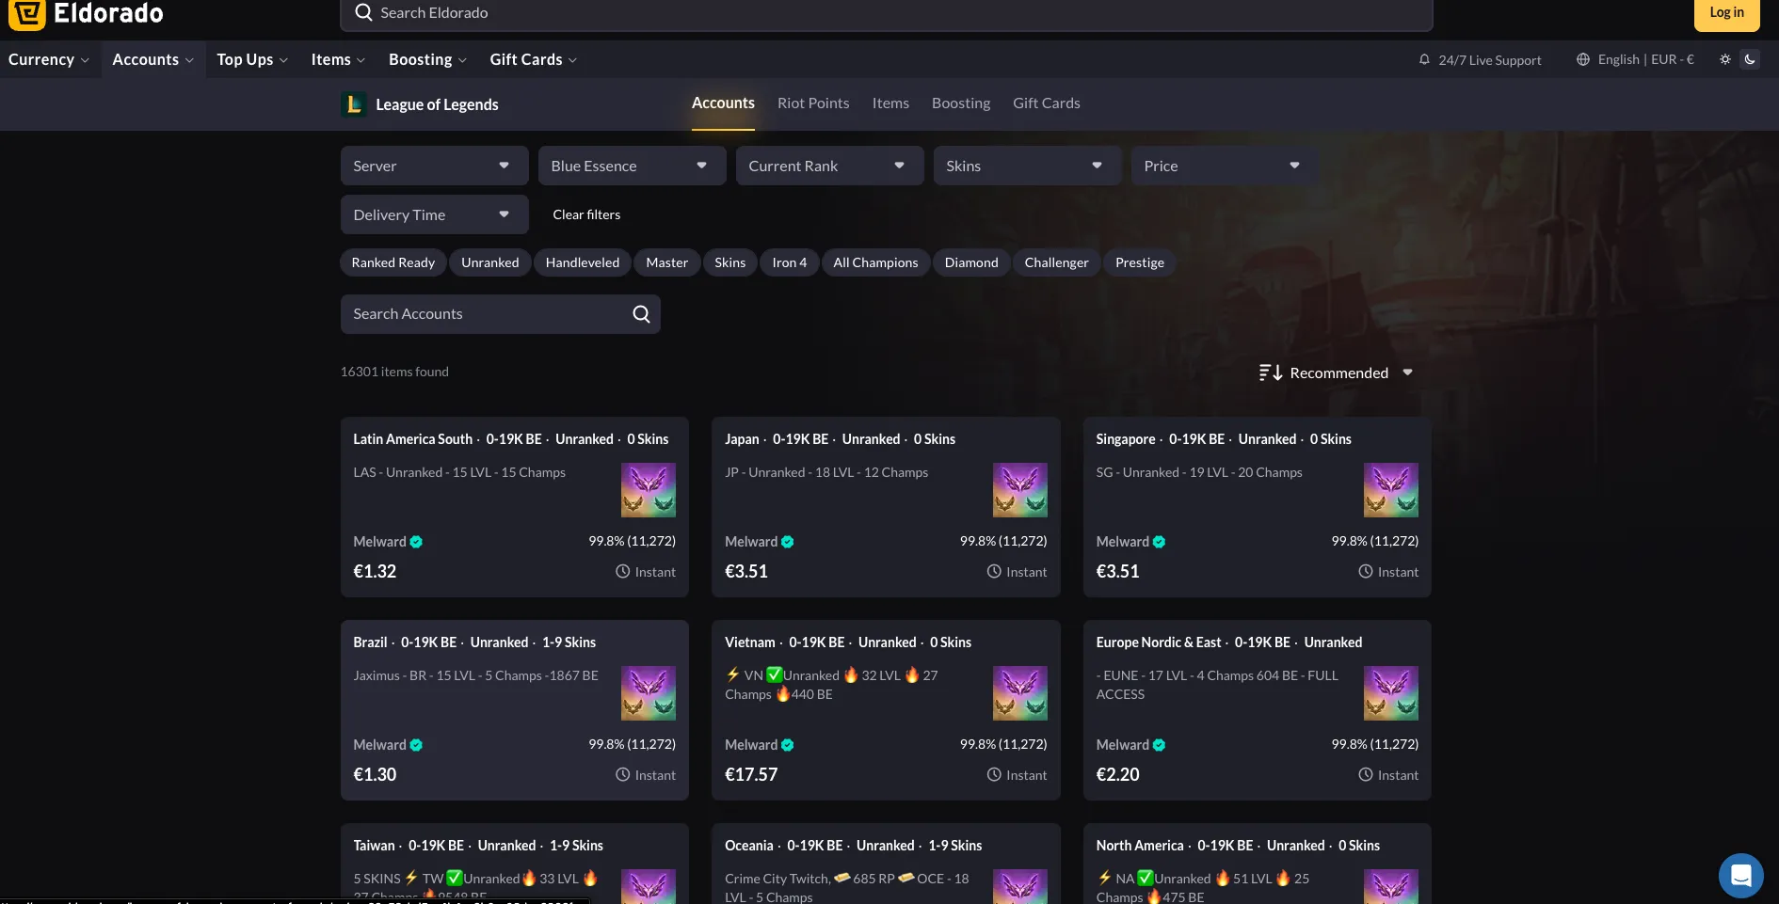Select the Unranked tag chip
1779x904 pixels.
pos(490,262)
